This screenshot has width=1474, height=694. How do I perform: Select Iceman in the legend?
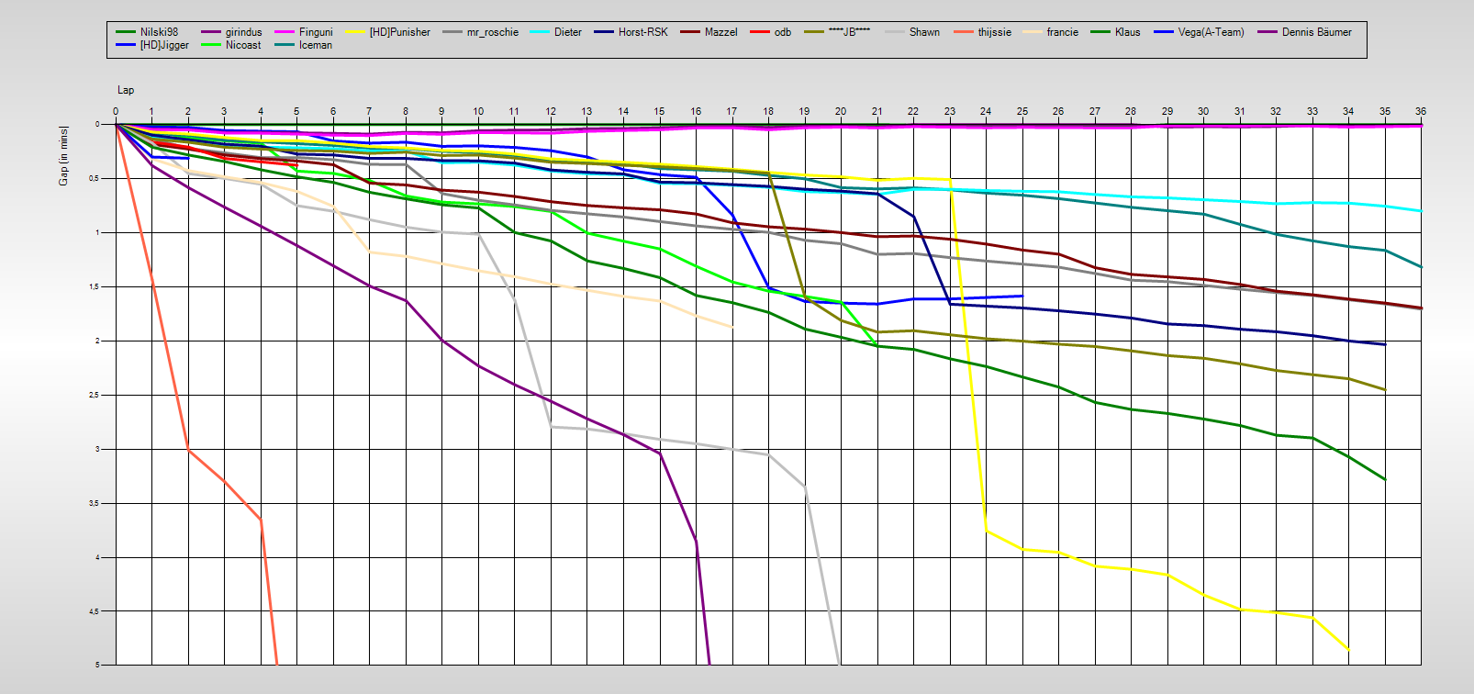click(315, 45)
